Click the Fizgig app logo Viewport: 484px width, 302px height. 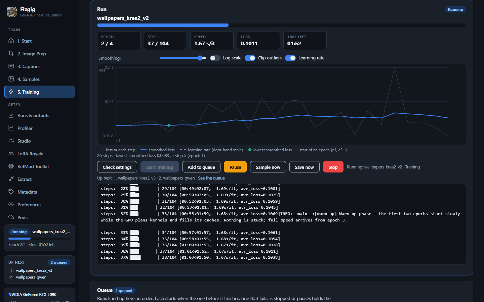point(12,12)
